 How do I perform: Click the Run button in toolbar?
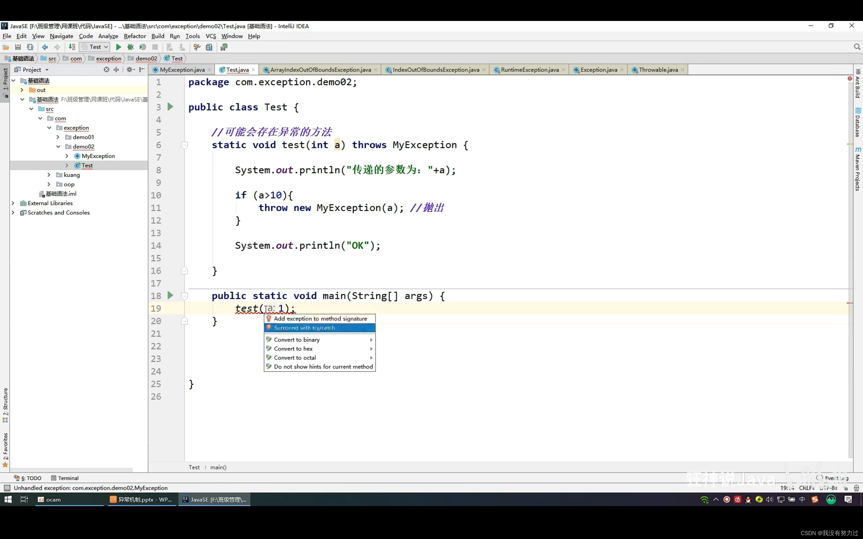pyautogui.click(x=119, y=47)
